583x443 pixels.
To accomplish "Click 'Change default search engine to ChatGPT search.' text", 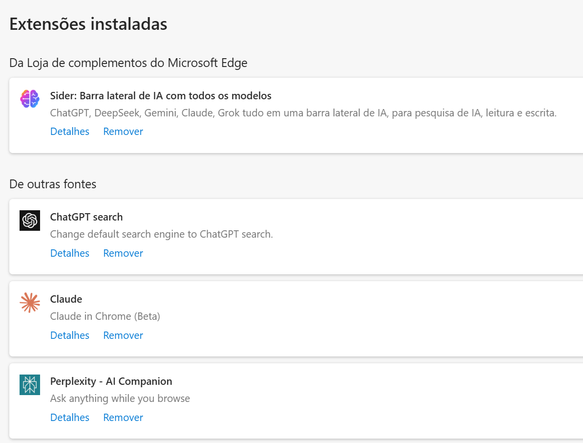I will coord(161,234).
